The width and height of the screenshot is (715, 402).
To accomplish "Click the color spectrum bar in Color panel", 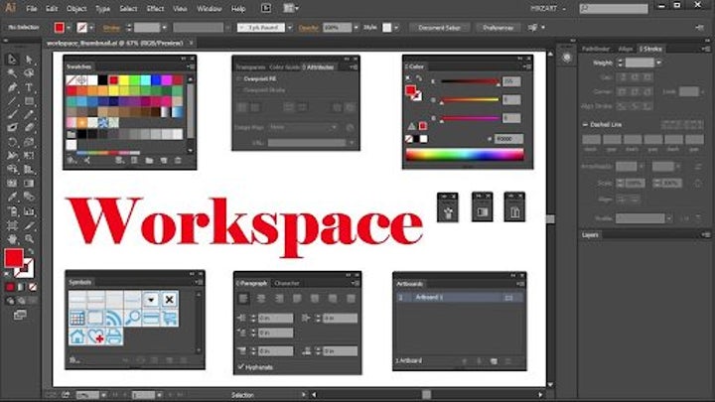I will pyautogui.click(x=464, y=154).
